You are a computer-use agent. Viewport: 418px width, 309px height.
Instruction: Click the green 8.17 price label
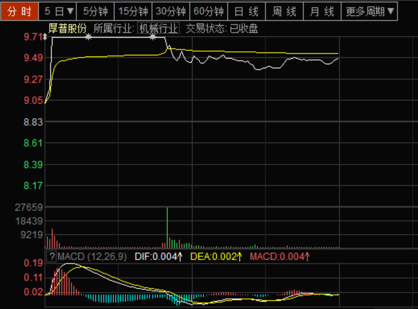[x=33, y=186]
